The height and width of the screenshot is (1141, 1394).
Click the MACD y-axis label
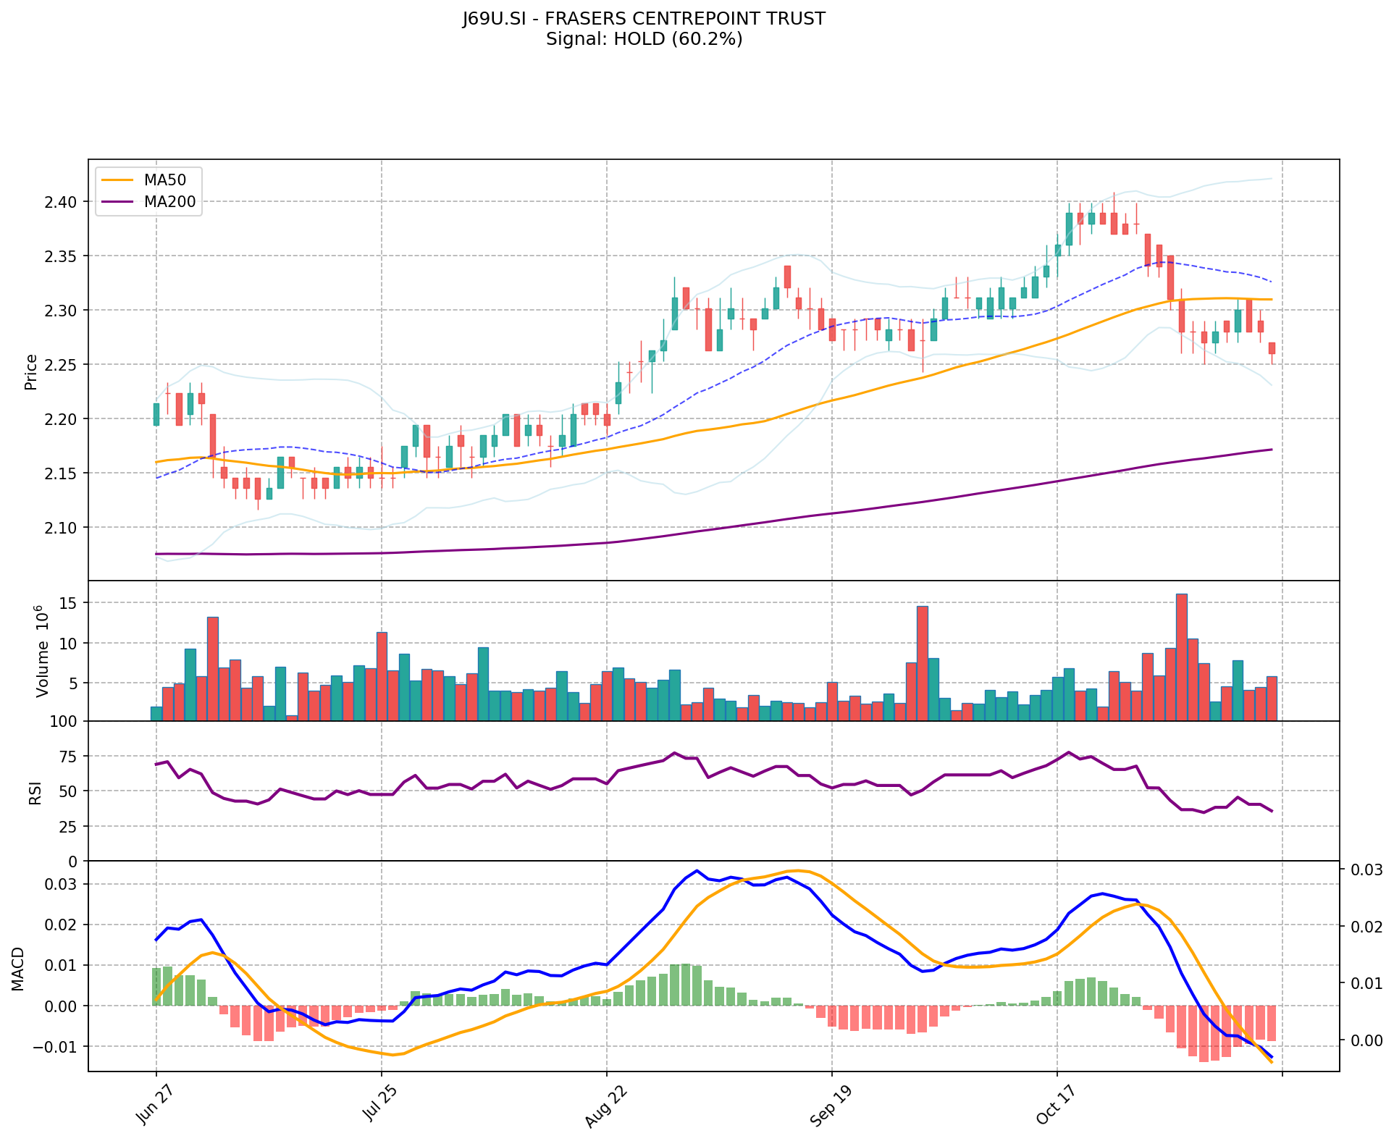pyautogui.click(x=17, y=968)
